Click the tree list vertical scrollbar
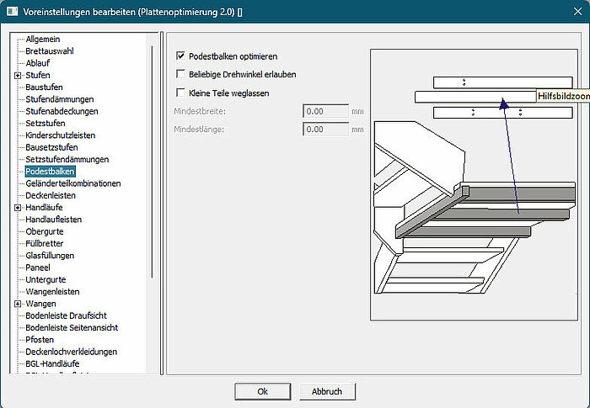The image size is (590, 408). tap(152, 162)
